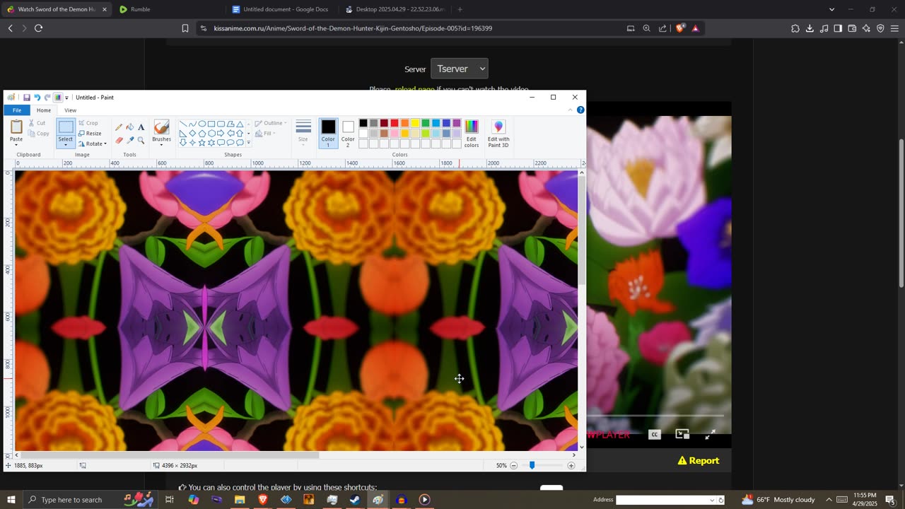The height and width of the screenshot is (509, 905).
Task: Activate Color 2 background selector
Action: [x=348, y=133]
